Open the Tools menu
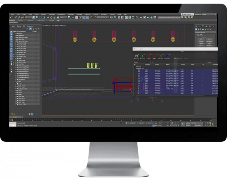 (x=18, y=14)
